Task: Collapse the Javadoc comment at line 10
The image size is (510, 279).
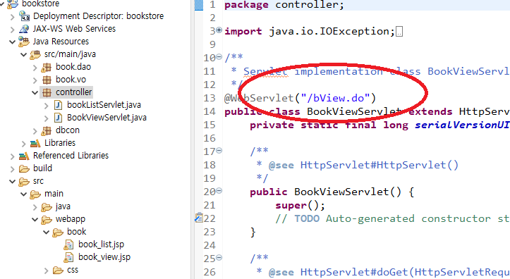Action: point(219,57)
